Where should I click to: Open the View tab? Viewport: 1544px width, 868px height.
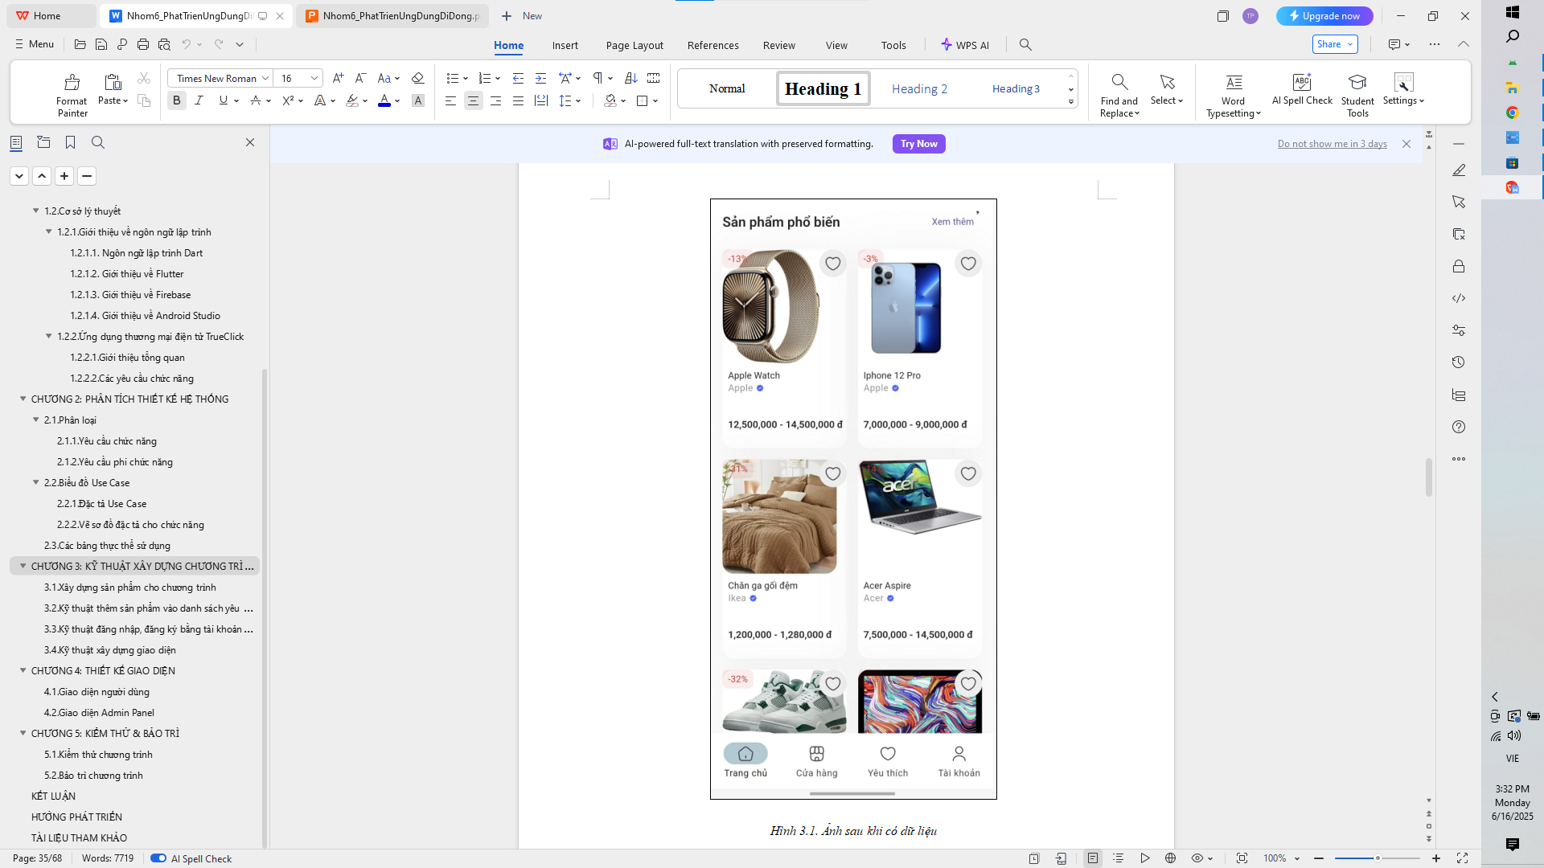coord(836,45)
